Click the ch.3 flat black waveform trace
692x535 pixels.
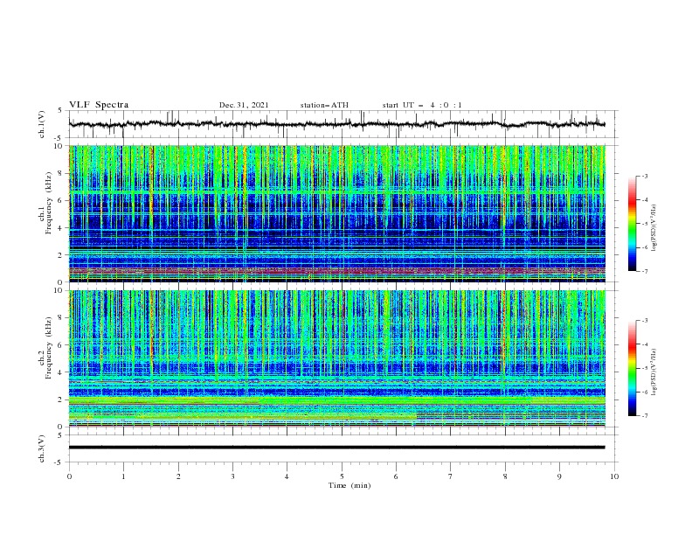[336, 448]
